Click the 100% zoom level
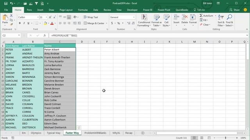The height and width of the screenshot is (140, 250). point(243,138)
